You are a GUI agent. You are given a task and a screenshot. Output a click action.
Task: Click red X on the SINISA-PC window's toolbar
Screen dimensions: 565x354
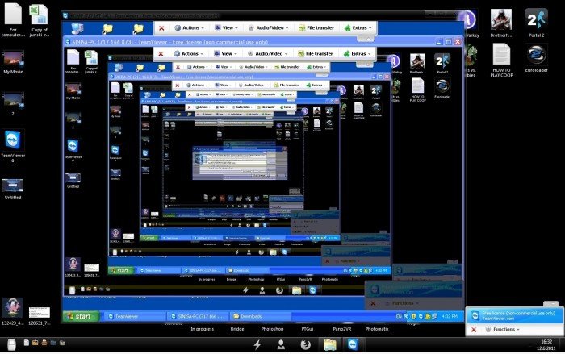click(x=161, y=54)
